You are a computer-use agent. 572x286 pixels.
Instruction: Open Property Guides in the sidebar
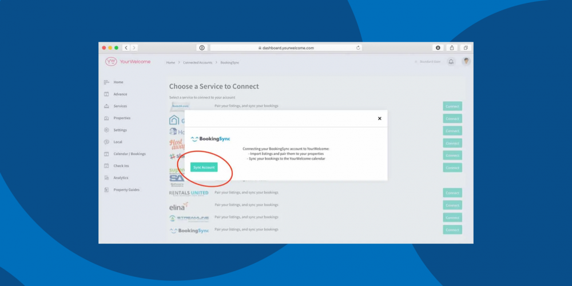(126, 190)
